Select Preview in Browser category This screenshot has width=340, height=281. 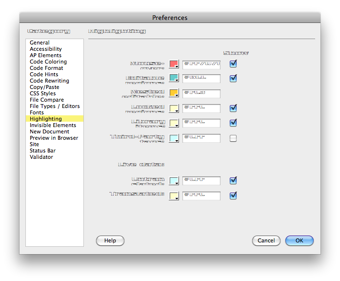pyautogui.click(x=54, y=138)
